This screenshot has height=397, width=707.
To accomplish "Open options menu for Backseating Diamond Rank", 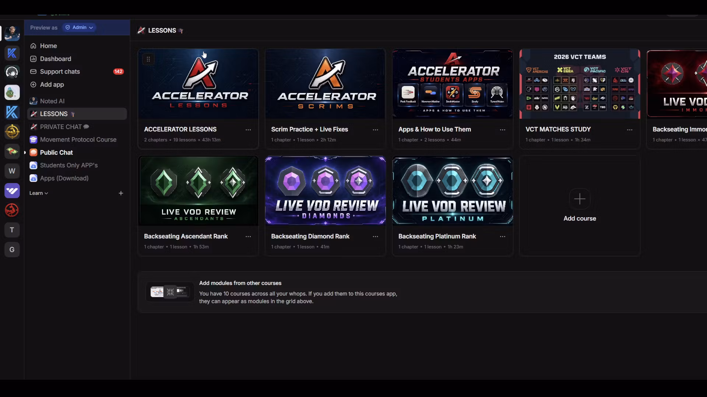I will (x=375, y=237).
